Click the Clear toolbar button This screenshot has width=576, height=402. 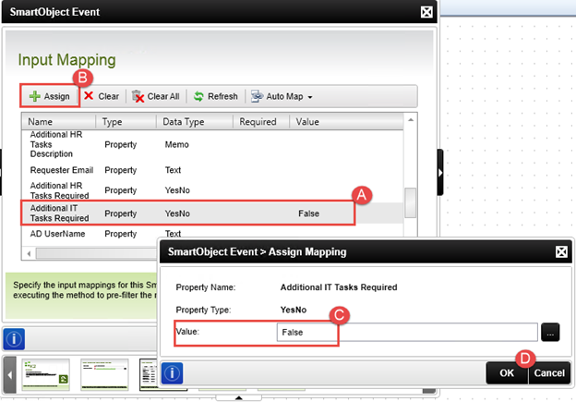[102, 96]
